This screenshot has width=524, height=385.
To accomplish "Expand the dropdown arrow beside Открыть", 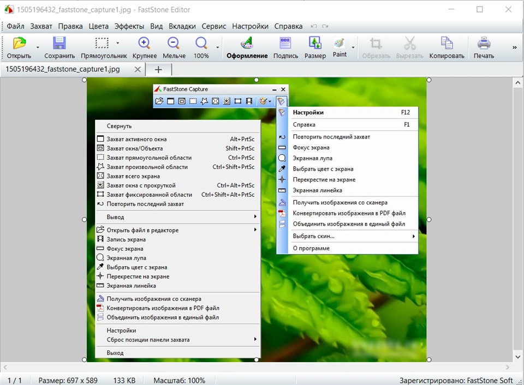I will click(38, 47).
